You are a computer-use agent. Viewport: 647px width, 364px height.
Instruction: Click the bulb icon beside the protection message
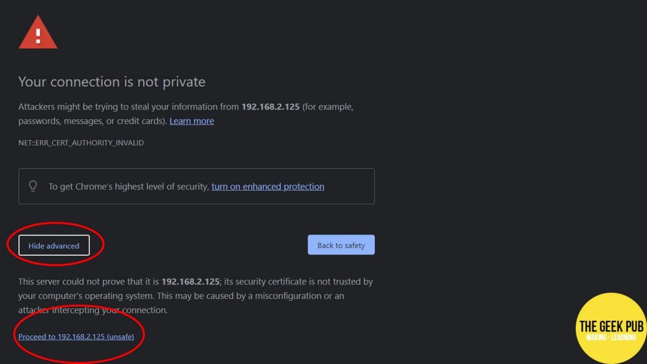pyautogui.click(x=33, y=185)
